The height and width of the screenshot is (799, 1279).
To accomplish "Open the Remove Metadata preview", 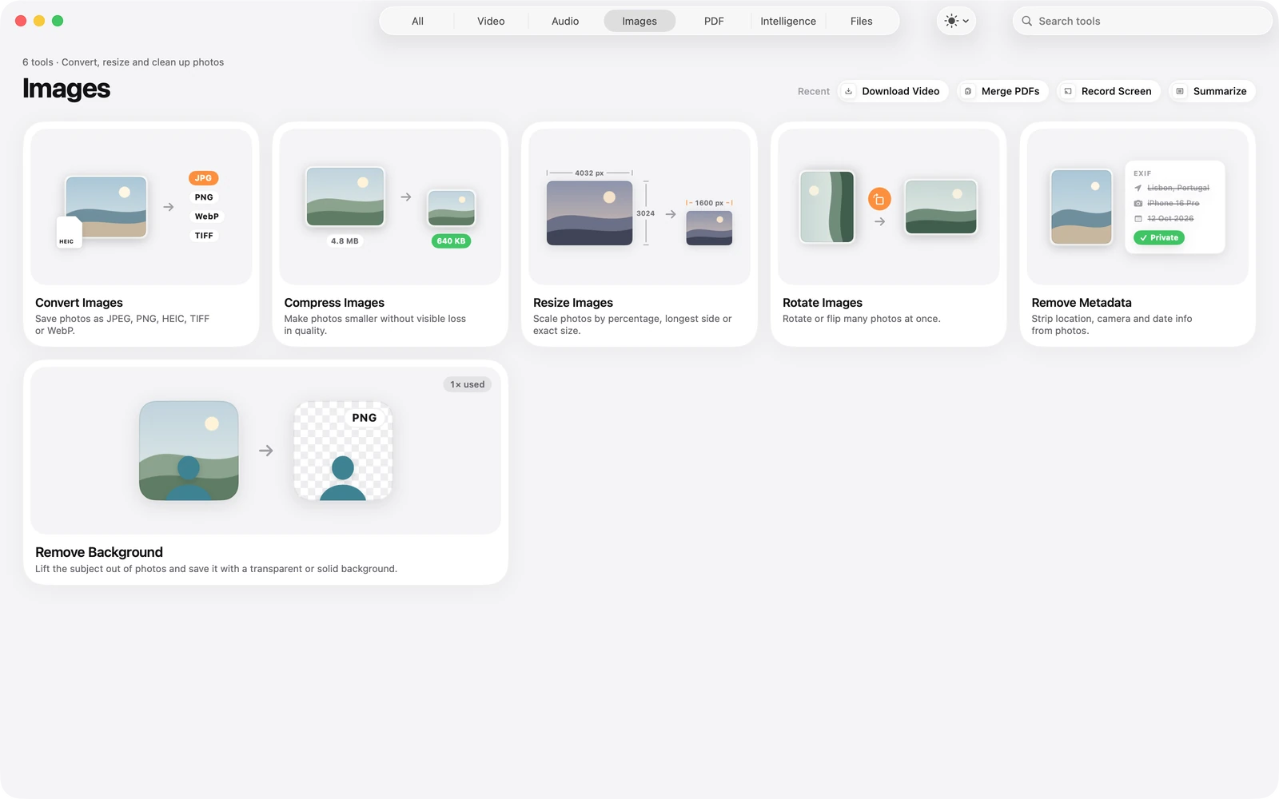I will pos(1138,207).
